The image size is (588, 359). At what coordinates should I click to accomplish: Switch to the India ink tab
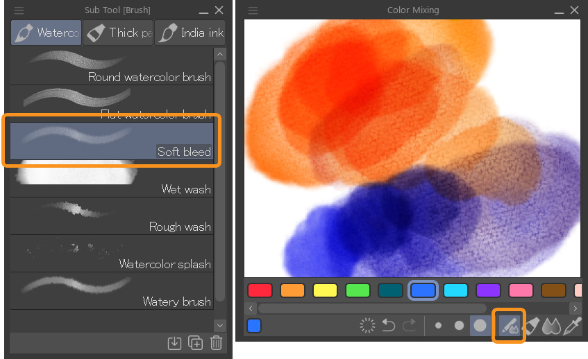(190, 33)
